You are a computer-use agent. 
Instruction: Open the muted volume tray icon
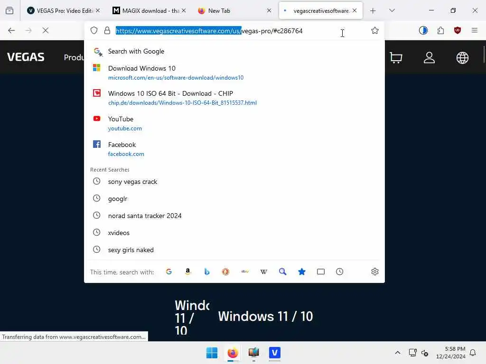tap(425, 353)
